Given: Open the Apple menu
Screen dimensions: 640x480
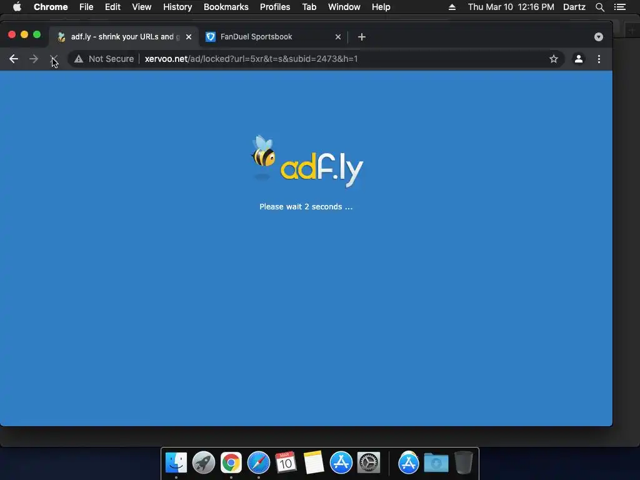Looking at the screenshot, I should [x=17, y=7].
